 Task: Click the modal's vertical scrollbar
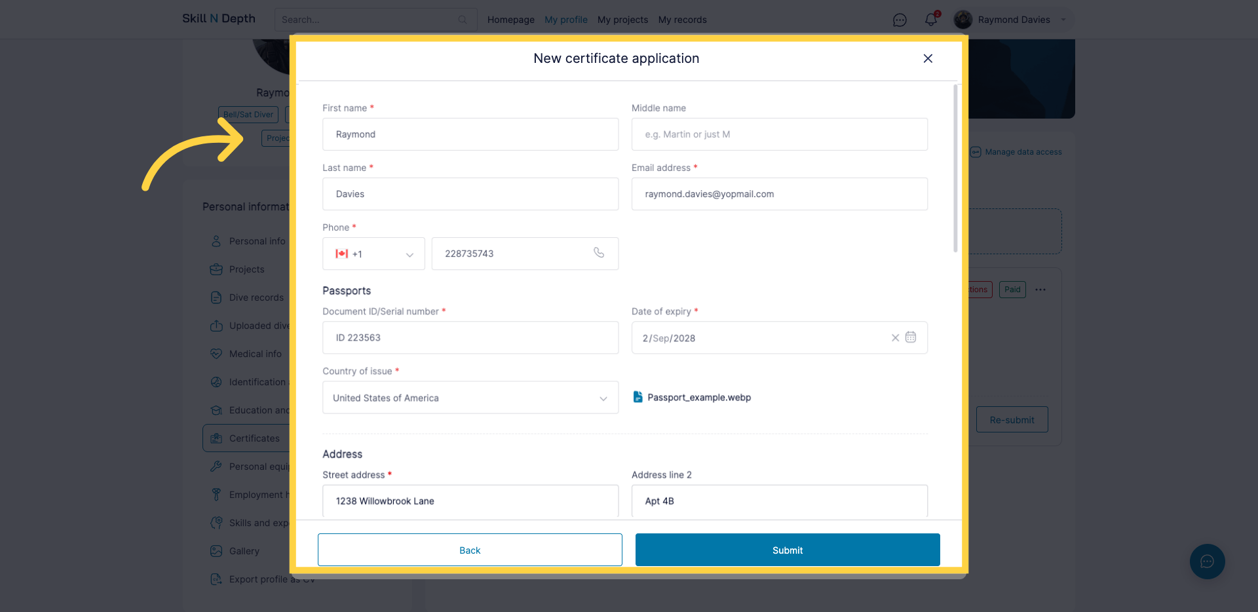tap(955, 169)
